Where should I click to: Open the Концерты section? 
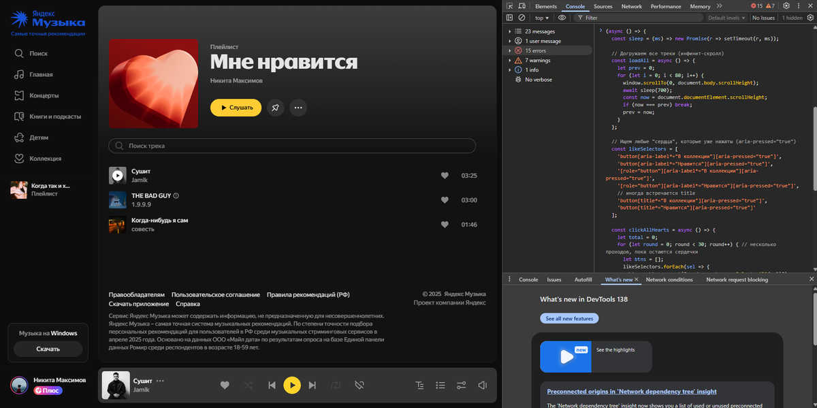36,95
